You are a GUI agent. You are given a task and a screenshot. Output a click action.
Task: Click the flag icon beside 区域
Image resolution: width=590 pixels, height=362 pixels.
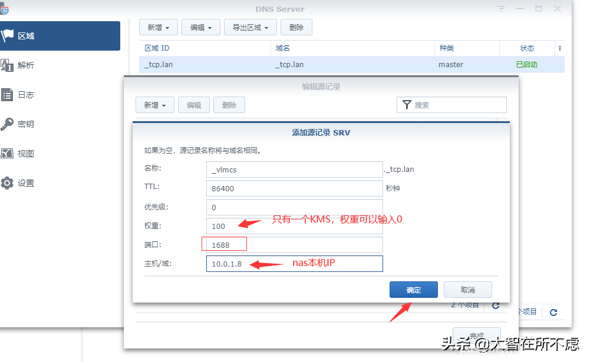pyautogui.click(x=6, y=36)
